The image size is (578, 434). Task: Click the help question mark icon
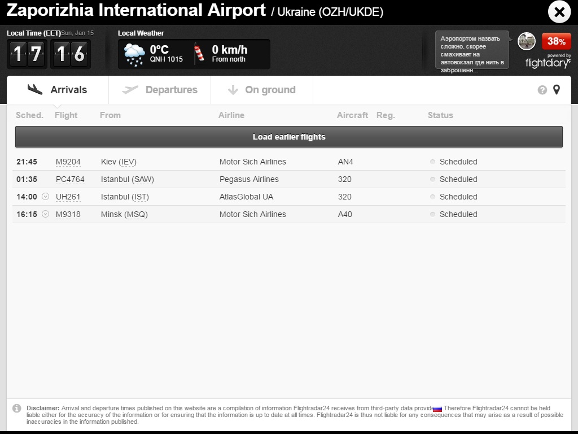542,90
